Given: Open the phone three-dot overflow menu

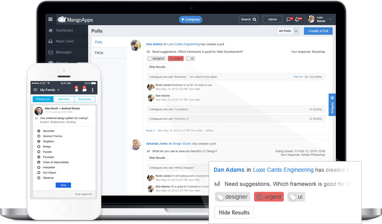Looking at the screenshot, I should pos(93,90).
